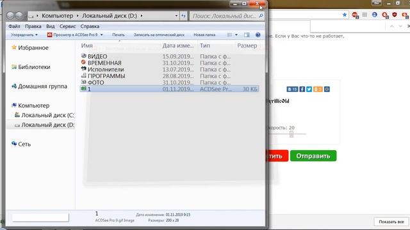Screen dimensions: 410x230
Task: Create a new folder with Новая папка
Action: tap(204, 34)
